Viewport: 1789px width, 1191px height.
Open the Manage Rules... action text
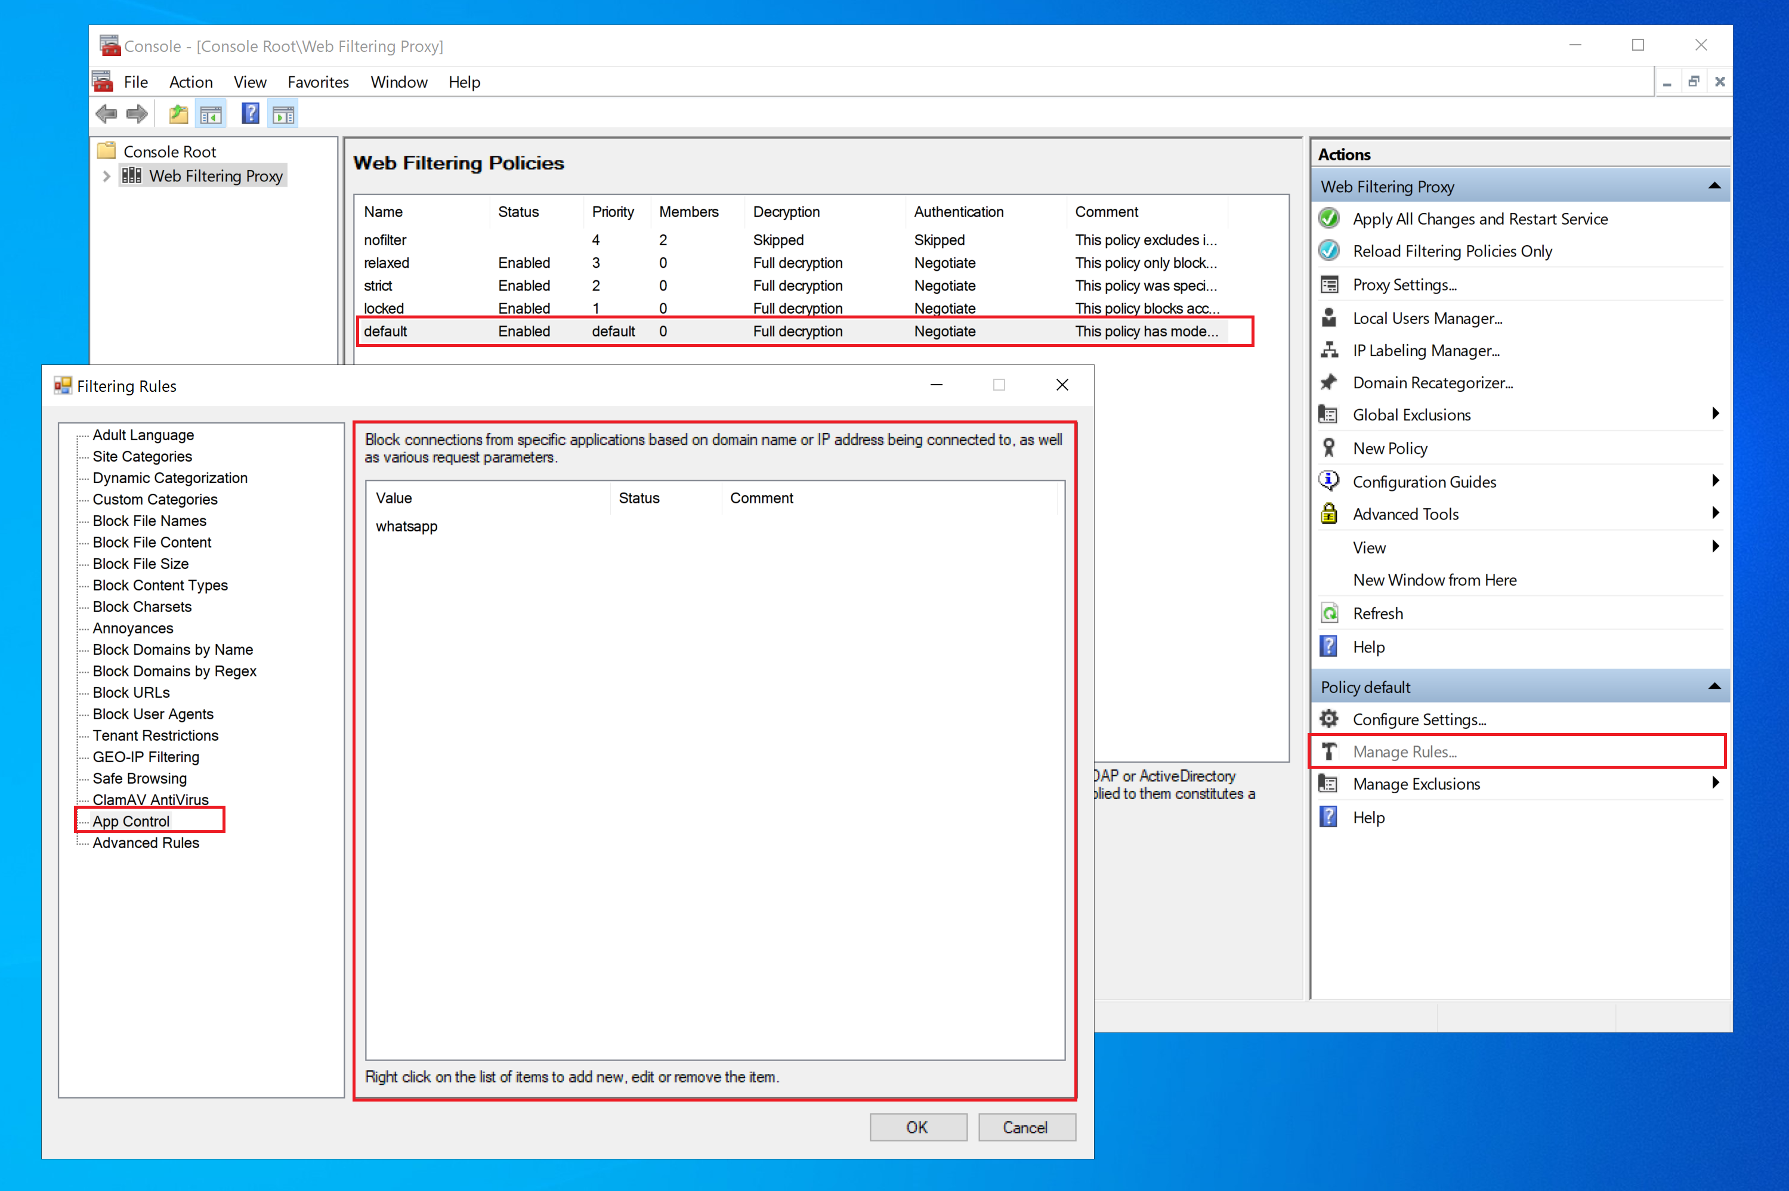point(1405,752)
